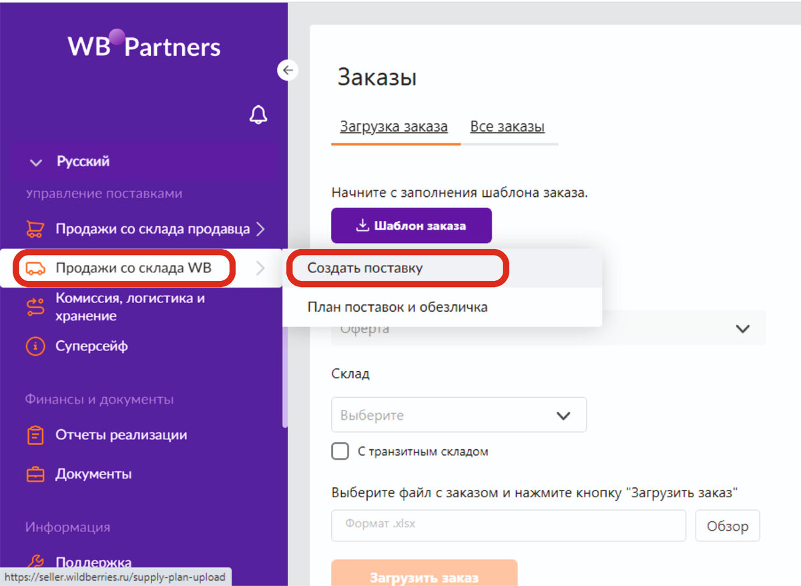Open the Склад Выберите dropdown
This screenshot has height=586, width=801.
coord(459,415)
